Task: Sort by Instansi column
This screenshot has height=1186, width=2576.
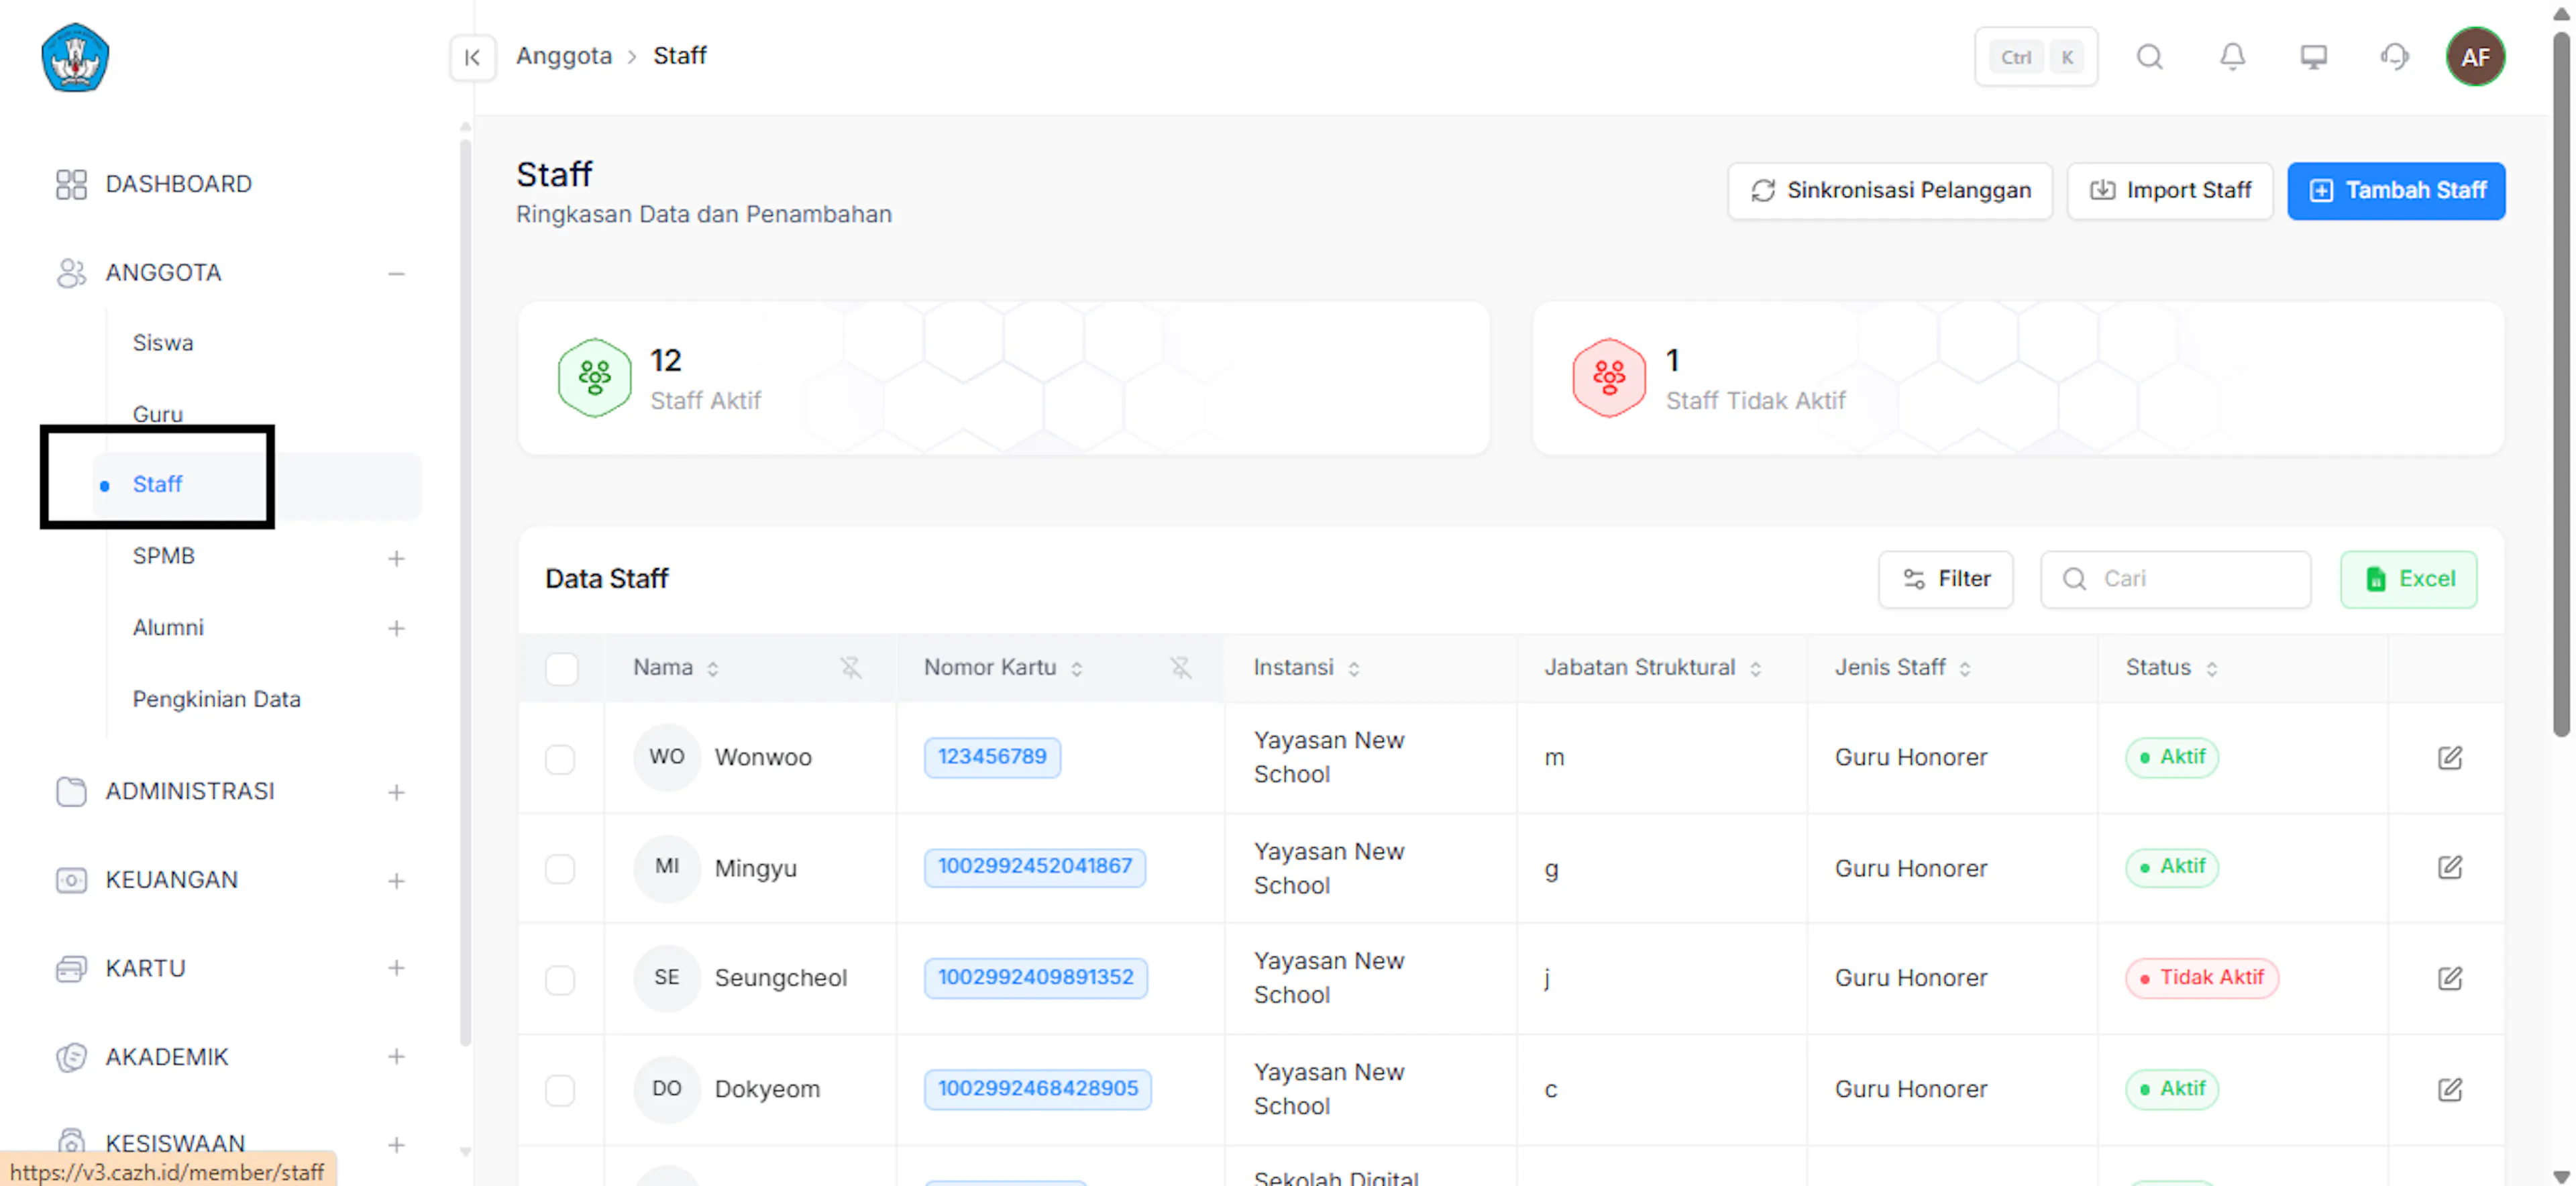Action: pos(1353,669)
